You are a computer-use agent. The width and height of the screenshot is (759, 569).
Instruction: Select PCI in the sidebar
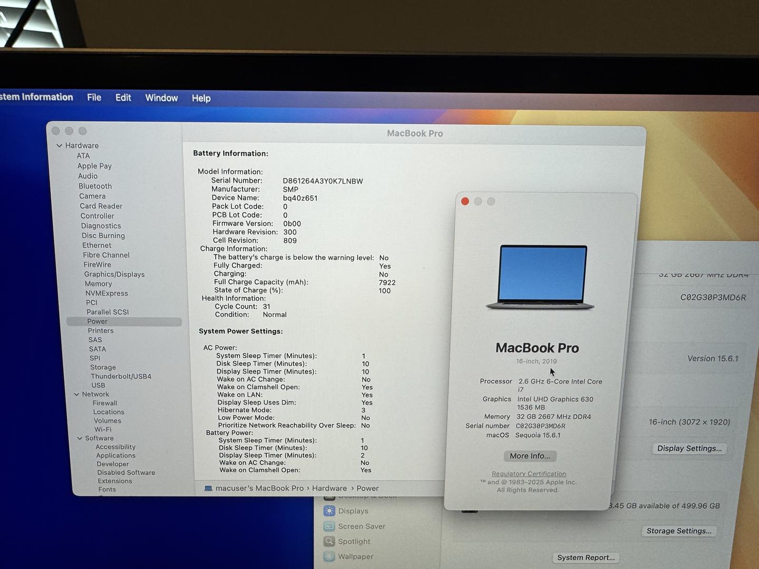(x=92, y=302)
